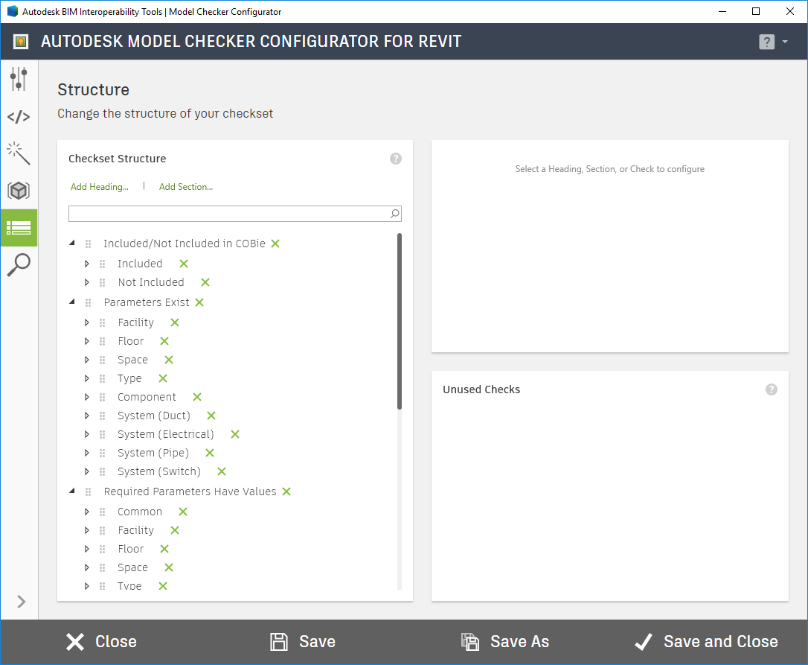Expand the System (Duct) section
This screenshot has height=665, width=808.
86,416
